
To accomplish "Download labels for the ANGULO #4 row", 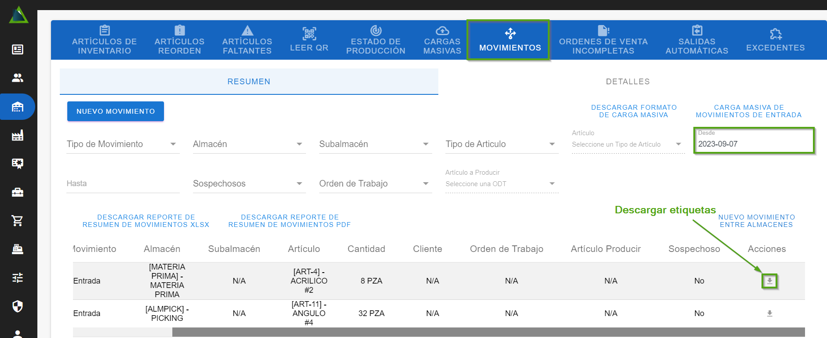I will tap(769, 313).
